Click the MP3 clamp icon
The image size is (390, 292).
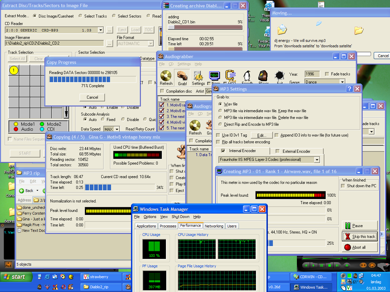(x=231, y=75)
